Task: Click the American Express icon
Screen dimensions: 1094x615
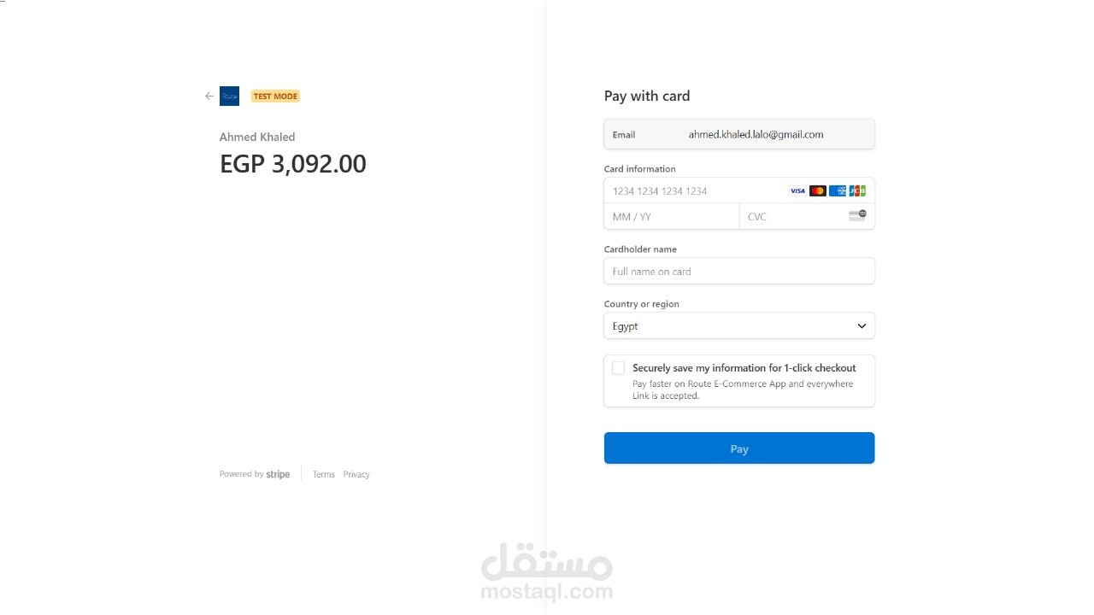Action: pos(838,191)
